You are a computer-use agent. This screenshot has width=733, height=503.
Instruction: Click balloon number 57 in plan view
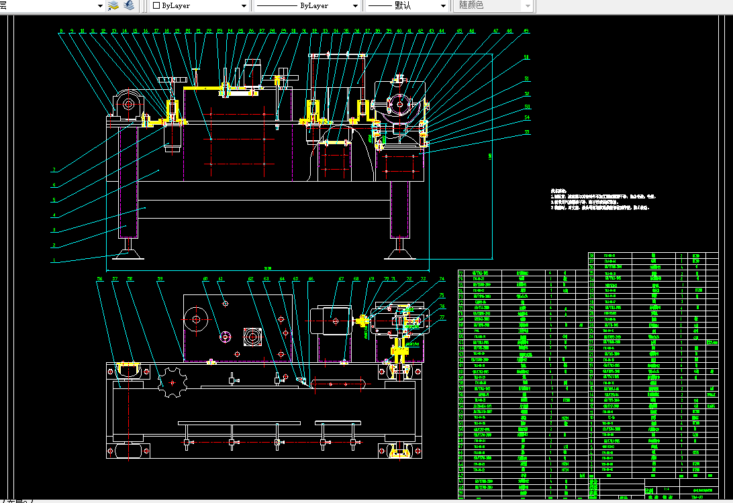click(115, 279)
